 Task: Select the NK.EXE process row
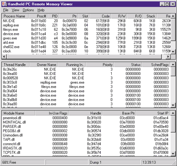pyautogui.click(x=86, y=21)
